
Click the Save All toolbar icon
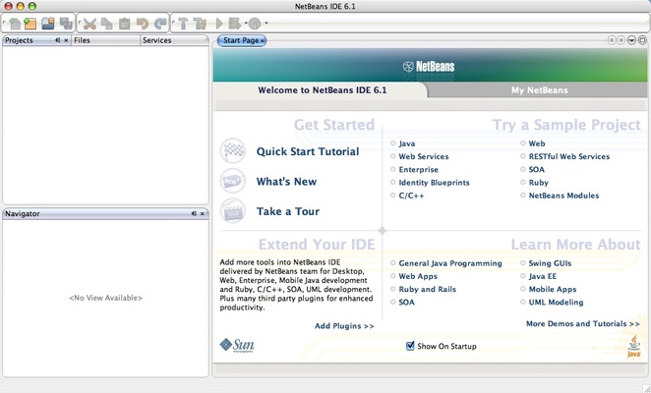point(66,24)
